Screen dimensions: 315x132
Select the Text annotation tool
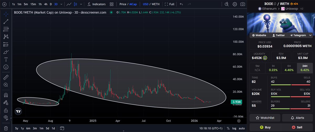(x=6, y=59)
